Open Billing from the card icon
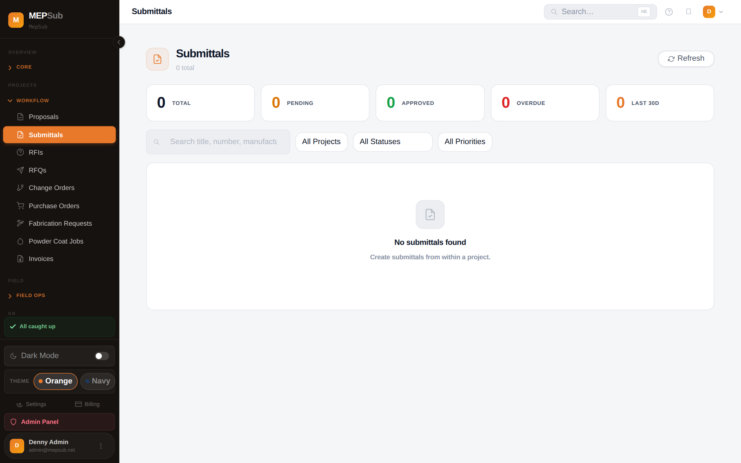Image resolution: width=741 pixels, height=463 pixels. pyautogui.click(x=79, y=404)
